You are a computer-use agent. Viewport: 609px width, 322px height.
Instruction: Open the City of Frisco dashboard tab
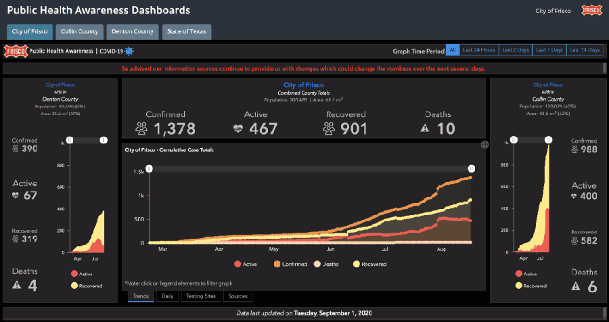[x=30, y=32]
